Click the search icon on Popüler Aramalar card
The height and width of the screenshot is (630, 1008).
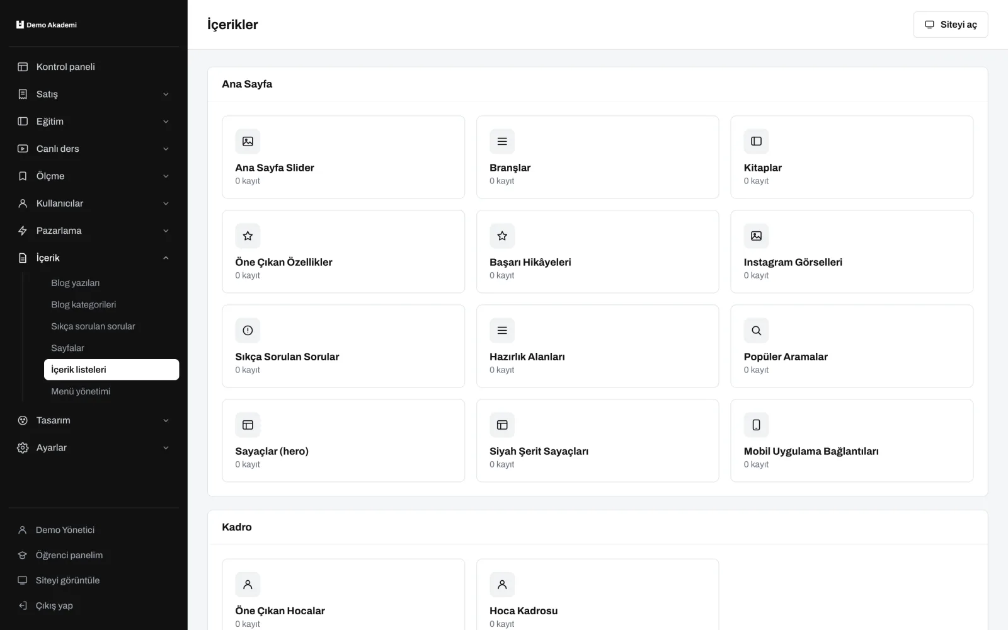coord(756,330)
